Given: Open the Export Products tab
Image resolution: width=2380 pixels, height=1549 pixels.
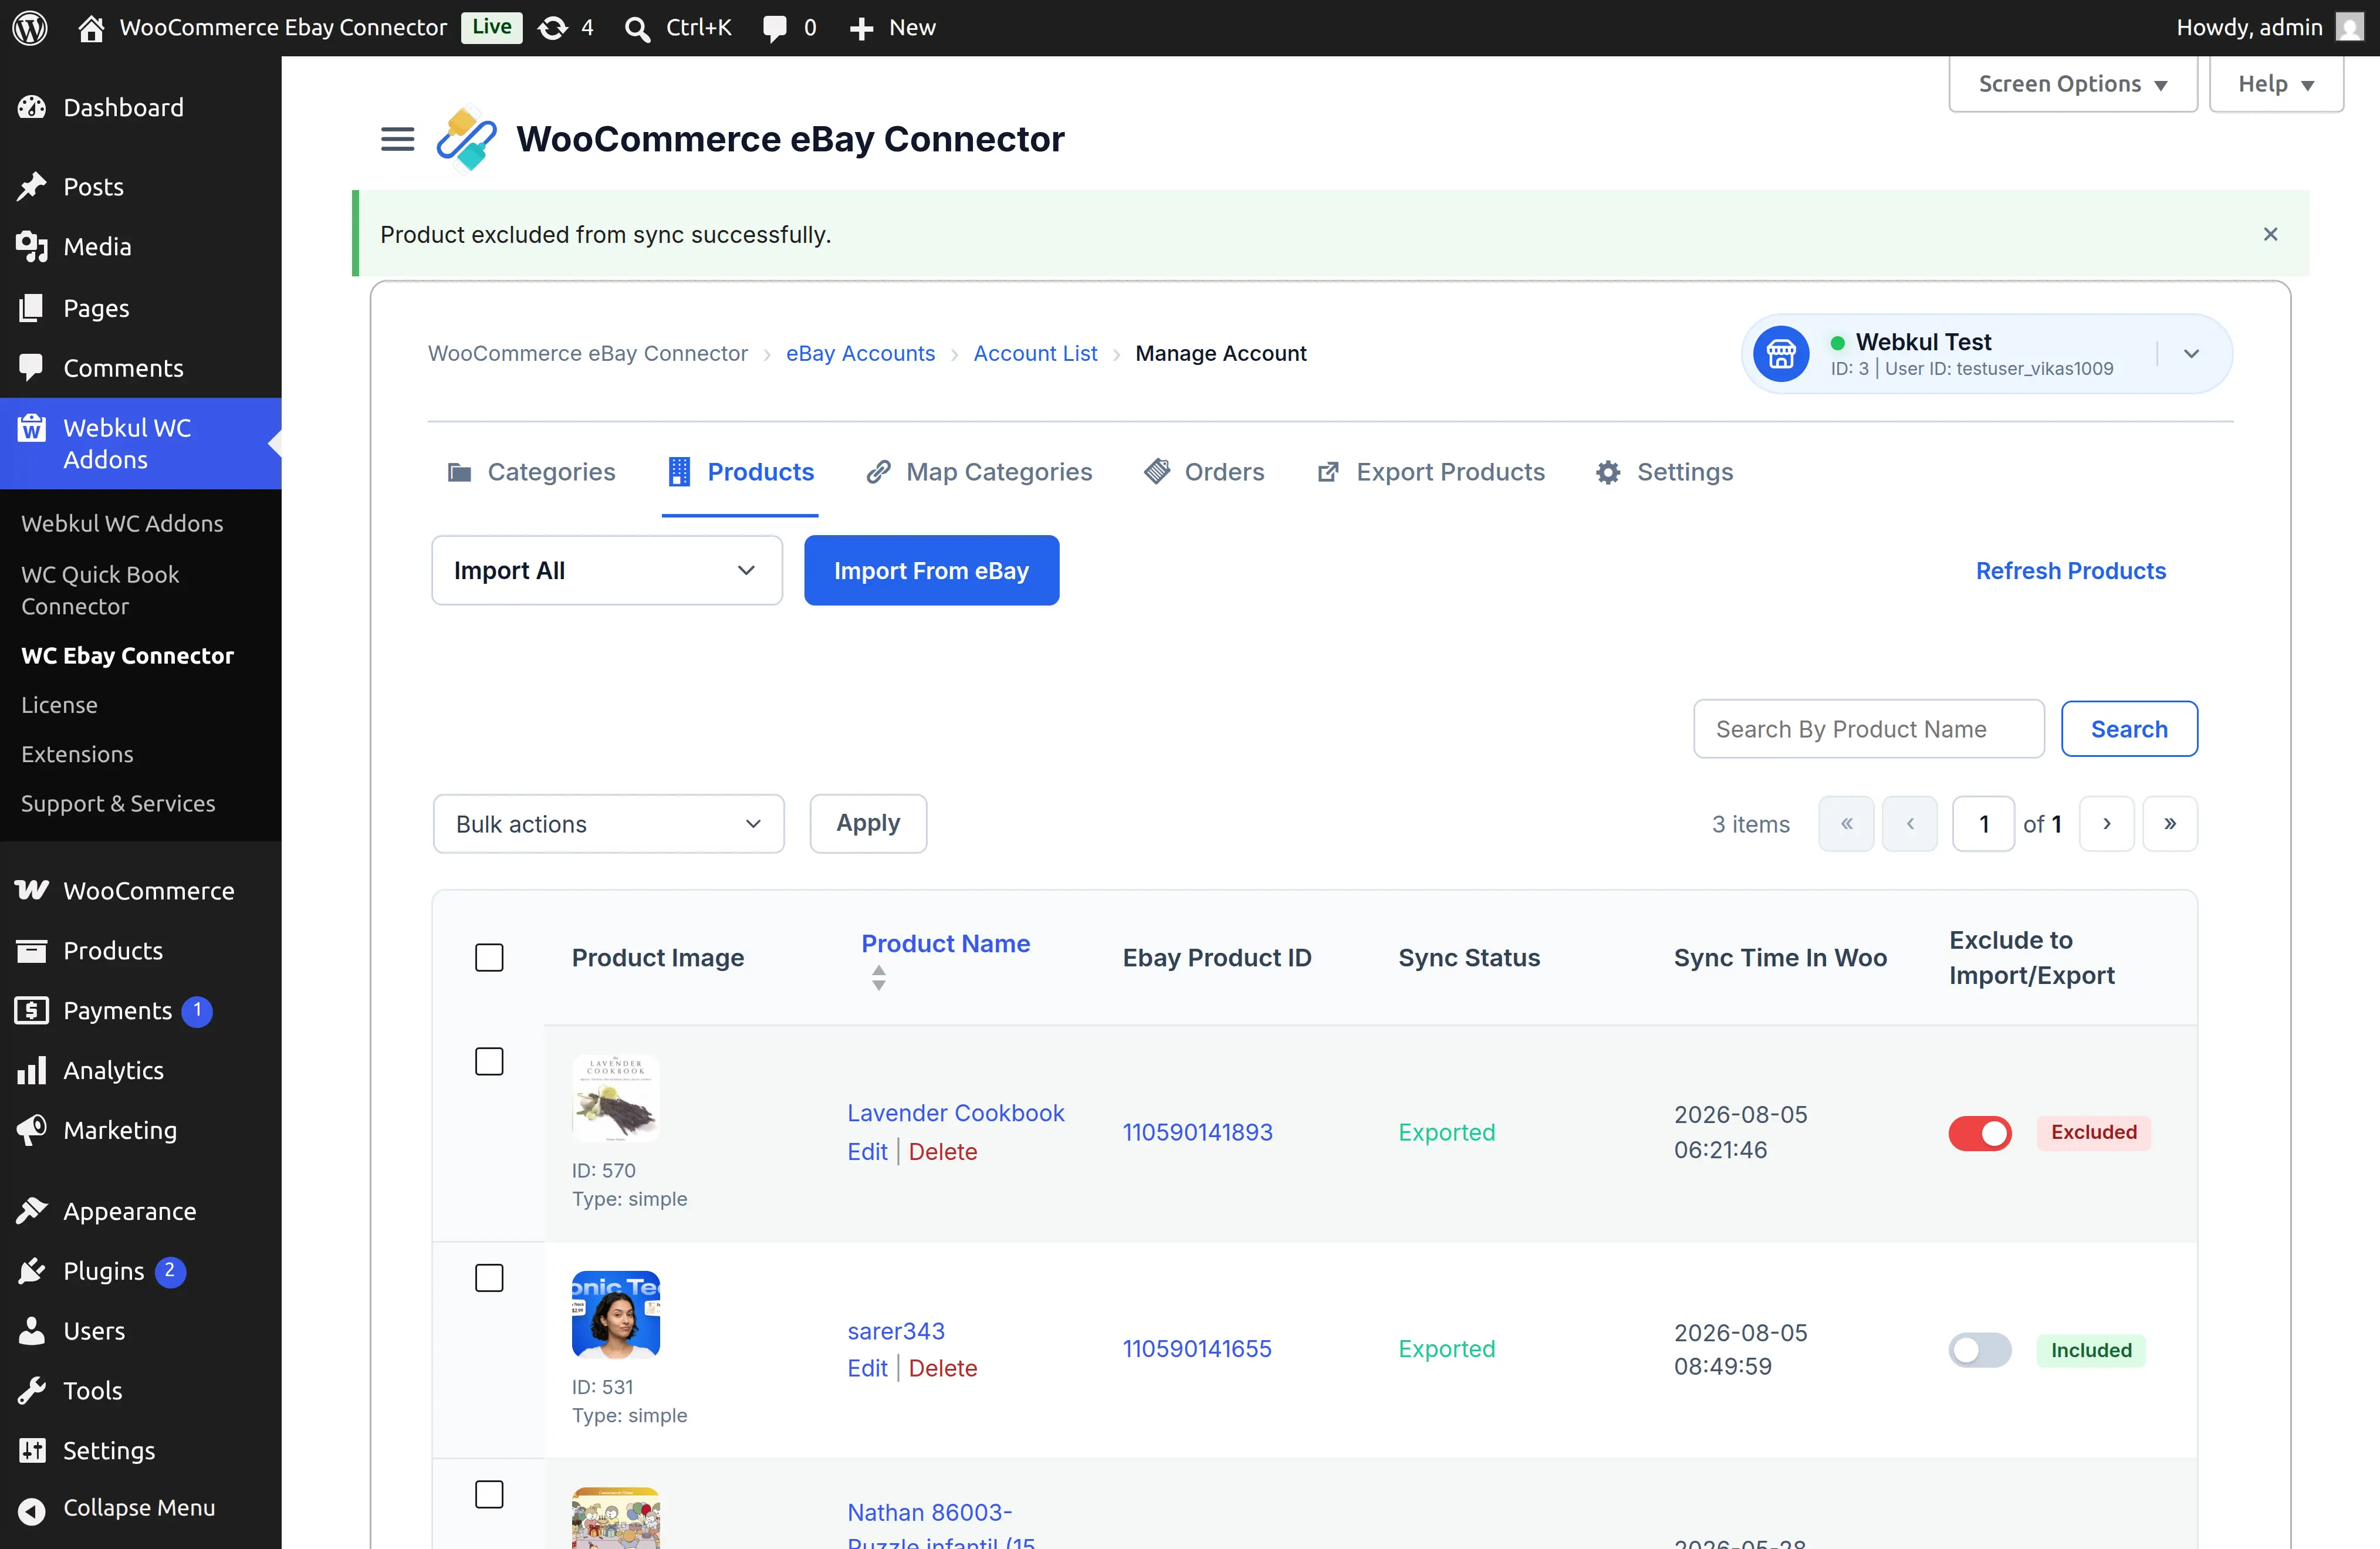Looking at the screenshot, I should coord(1431,472).
